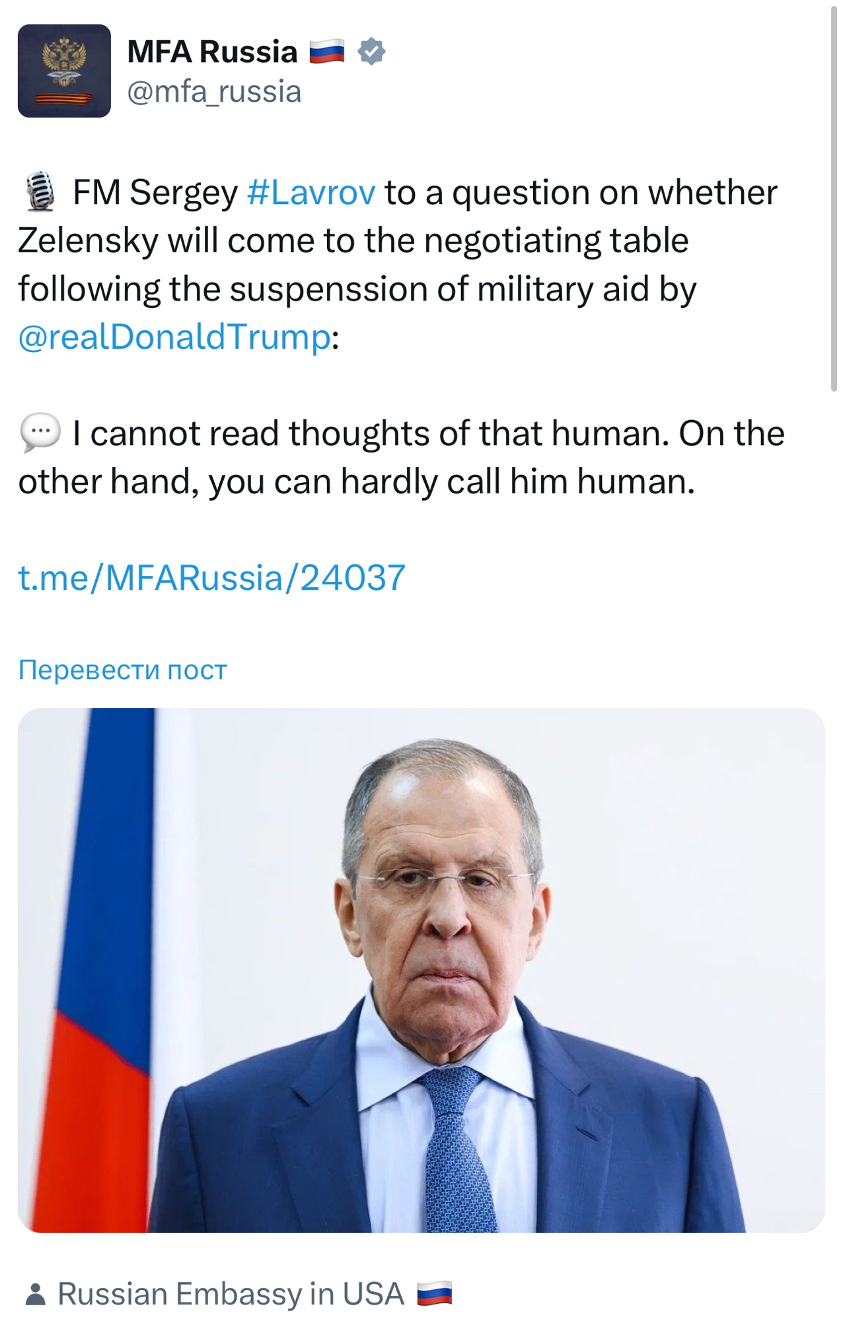Screen dimensions: 843x1321
Task: Click the Russian Embassy in USA label
Action: tap(231, 1294)
